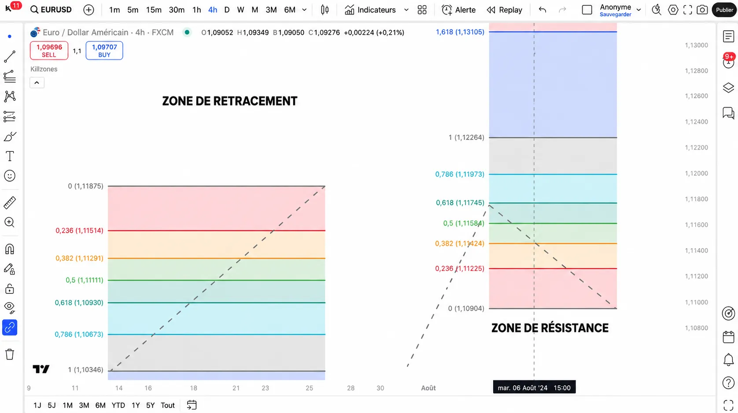This screenshot has width=738, height=413.
Task: Create an Alerte
Action: (x=458, y=10)
